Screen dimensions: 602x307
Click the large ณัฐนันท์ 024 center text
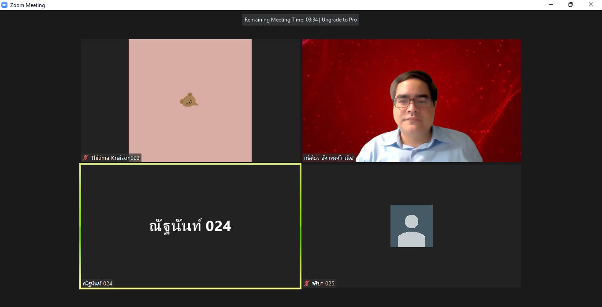[190, 226]
